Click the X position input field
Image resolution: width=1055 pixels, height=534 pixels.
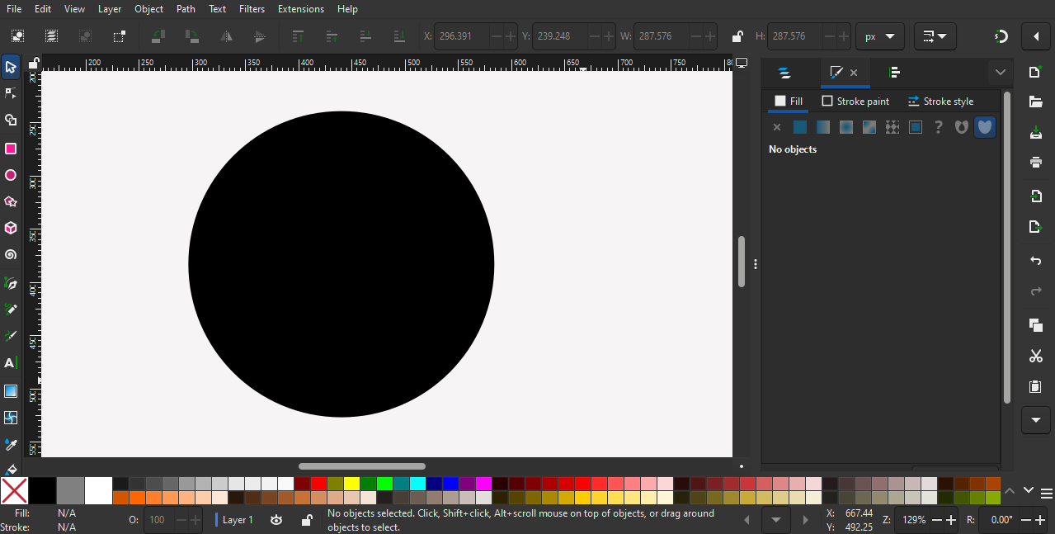(462, 36)
